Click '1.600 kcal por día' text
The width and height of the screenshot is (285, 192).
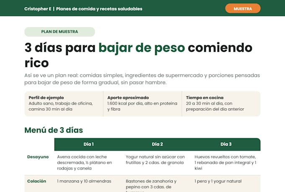[142, 106]
